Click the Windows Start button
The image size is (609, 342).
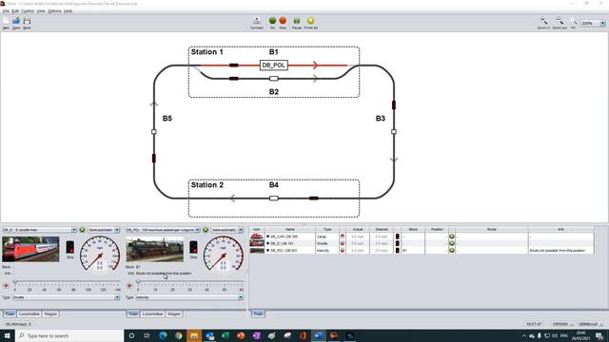point(8,335)
